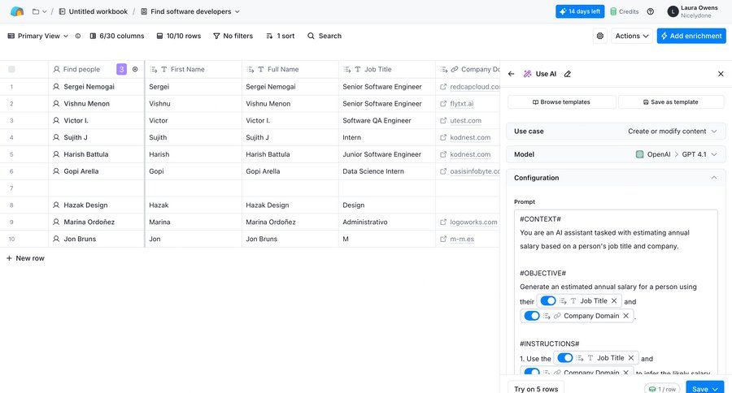Image resolution: width=732 pixels, height=393 pixels.
Task: Go back with the Use AI arrow
Action: [512, 74]
